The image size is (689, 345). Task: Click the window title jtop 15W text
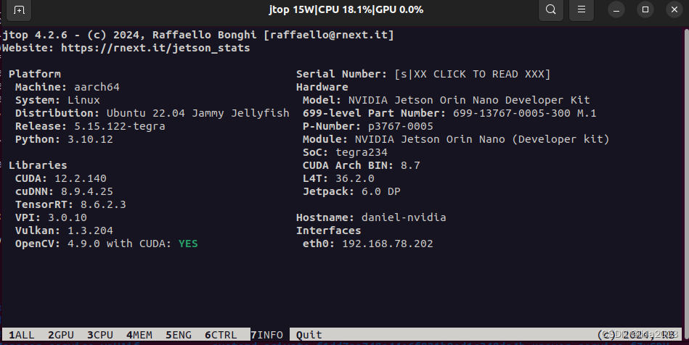coord(346,9)
